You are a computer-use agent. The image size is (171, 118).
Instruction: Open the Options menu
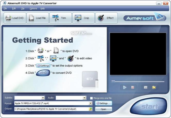click(33, 8)
